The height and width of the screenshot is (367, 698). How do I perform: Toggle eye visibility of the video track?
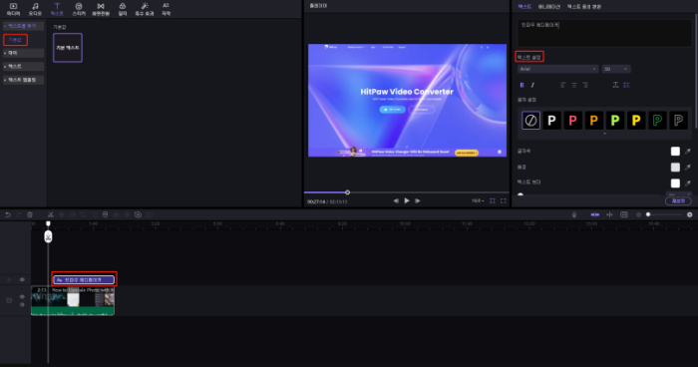[x=22, y=296]
